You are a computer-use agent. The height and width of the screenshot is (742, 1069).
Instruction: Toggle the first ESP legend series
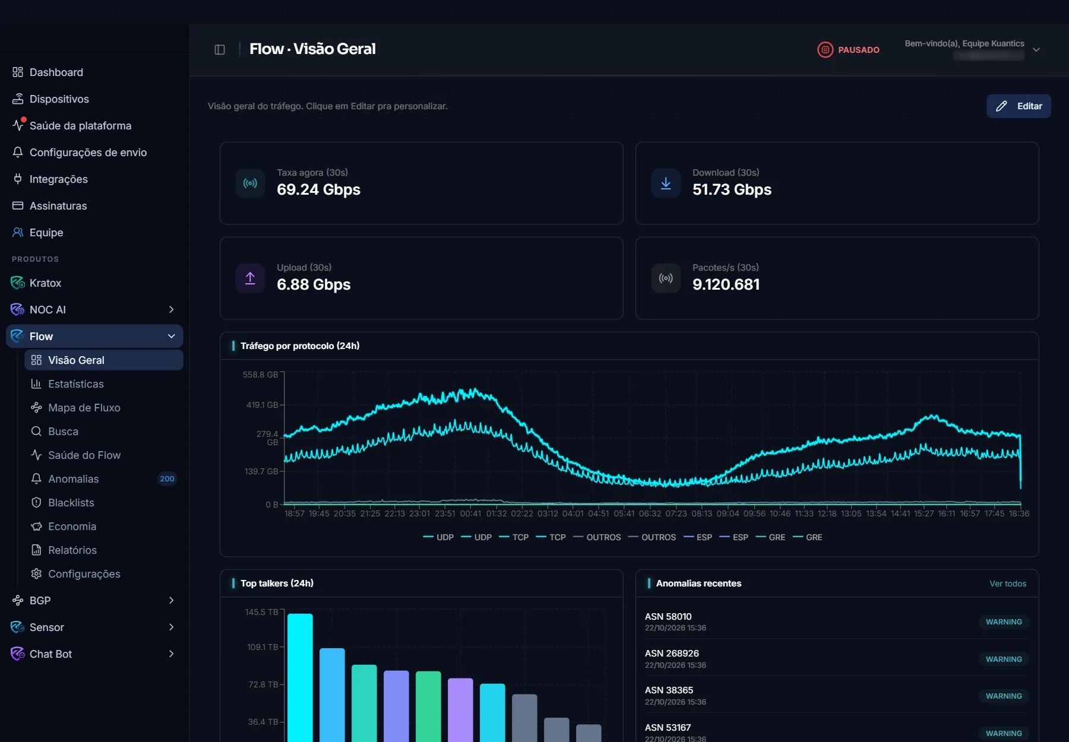(x=698, y=537)
